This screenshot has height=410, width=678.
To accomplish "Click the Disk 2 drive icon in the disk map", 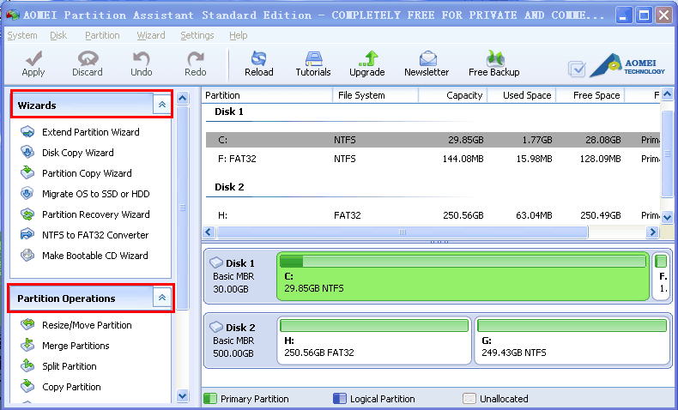I will pos(215,327).
